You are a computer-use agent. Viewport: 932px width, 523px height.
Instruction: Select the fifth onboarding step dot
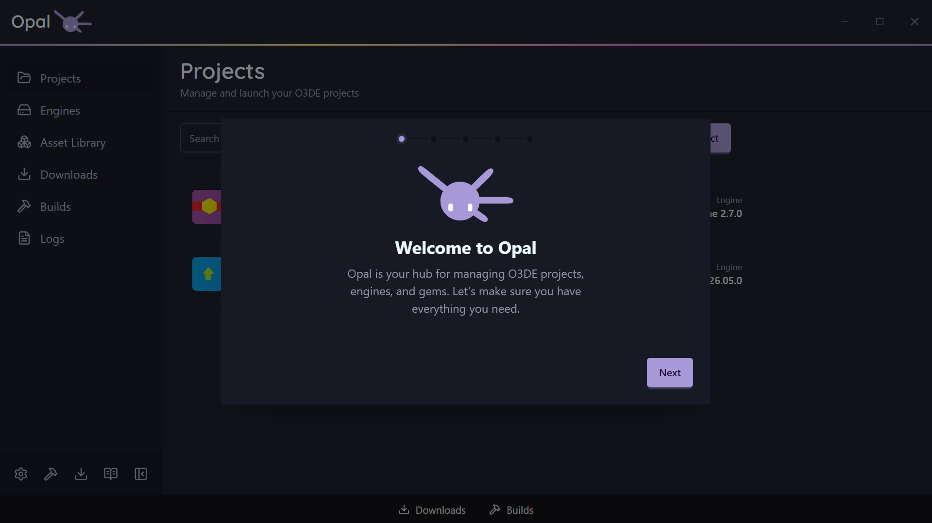coord(530,139)
